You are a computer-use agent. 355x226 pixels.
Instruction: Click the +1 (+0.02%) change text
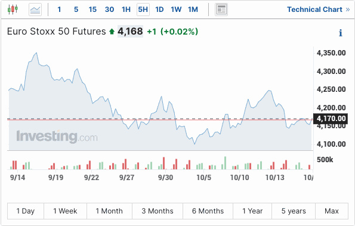tap(172, 32)
